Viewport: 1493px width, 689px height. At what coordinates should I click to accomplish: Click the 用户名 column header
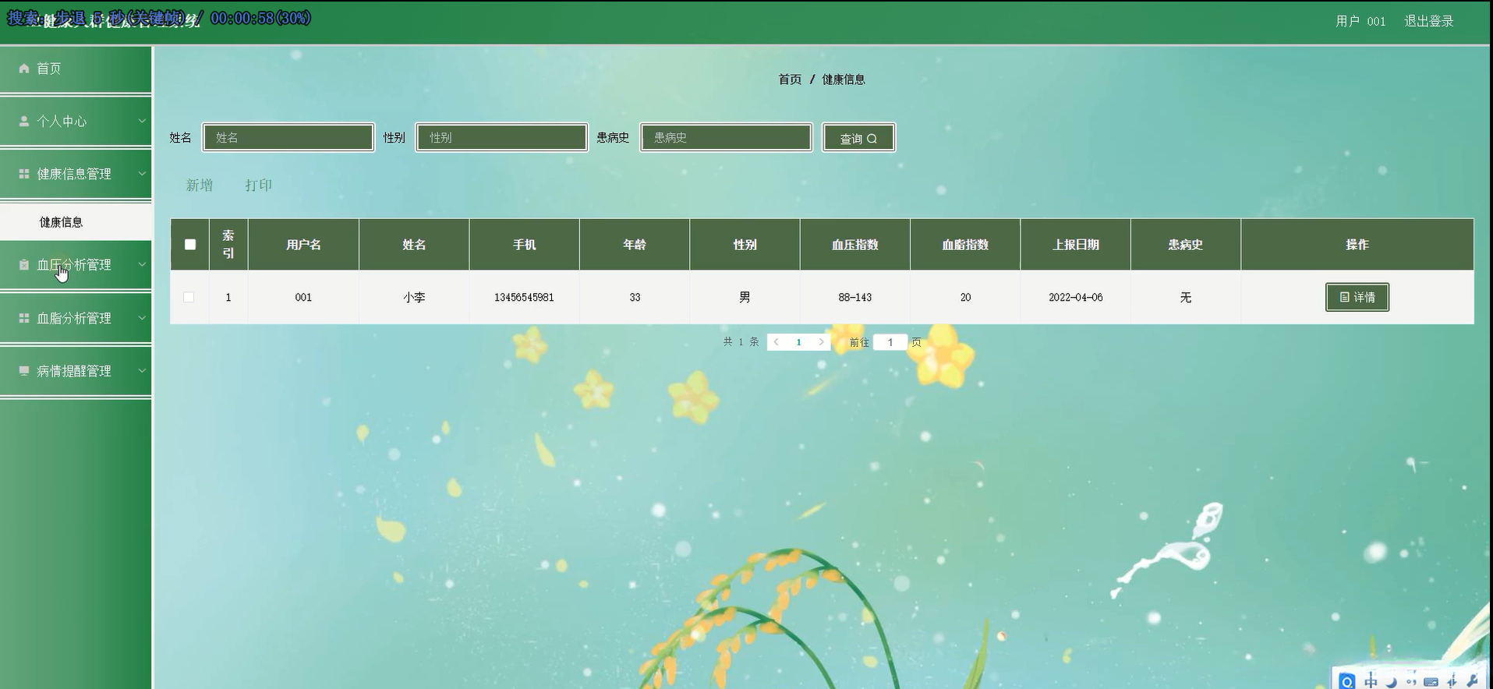(x=303, y=245)
